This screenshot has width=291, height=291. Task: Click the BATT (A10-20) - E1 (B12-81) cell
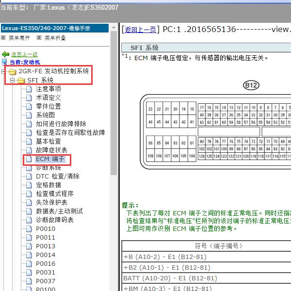point(207,278)
